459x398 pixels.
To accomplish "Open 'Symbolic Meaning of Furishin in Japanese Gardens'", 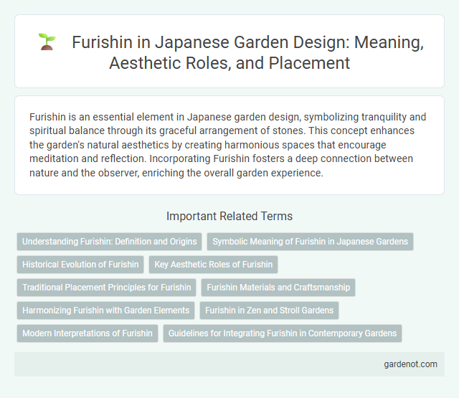I will (310, 242).
